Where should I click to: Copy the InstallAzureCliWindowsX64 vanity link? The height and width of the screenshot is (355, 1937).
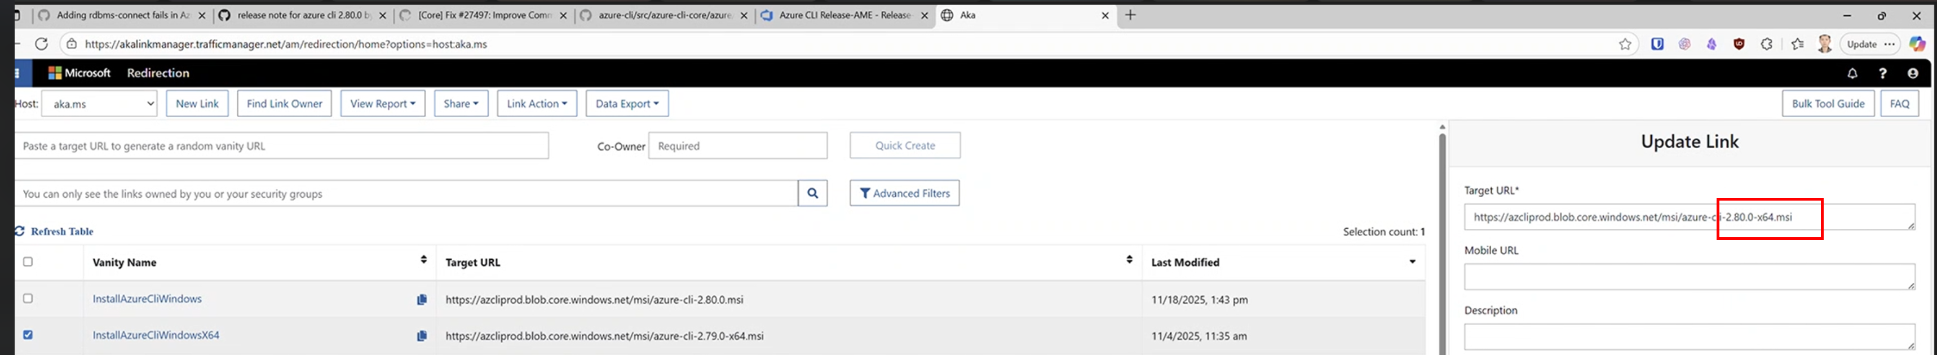click(422, 335)
